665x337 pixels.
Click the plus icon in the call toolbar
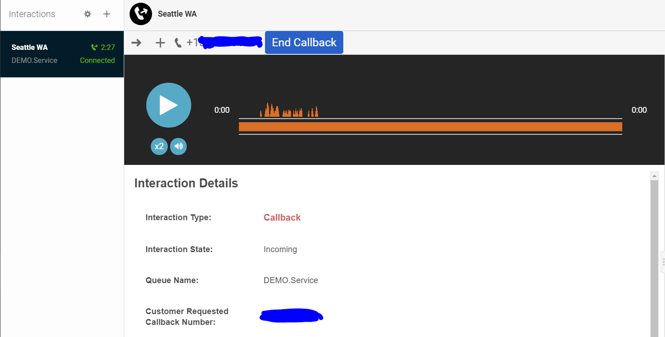[160, 43]
